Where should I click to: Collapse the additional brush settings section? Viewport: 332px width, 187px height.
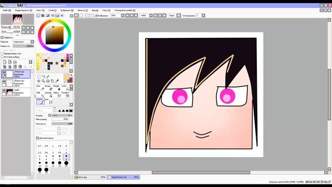(x=37, y=138)
